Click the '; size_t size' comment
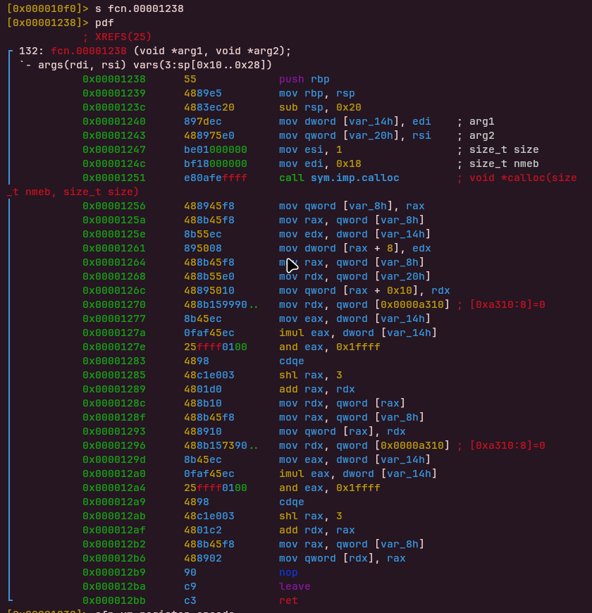592x613 pixels. pos(498,149)
